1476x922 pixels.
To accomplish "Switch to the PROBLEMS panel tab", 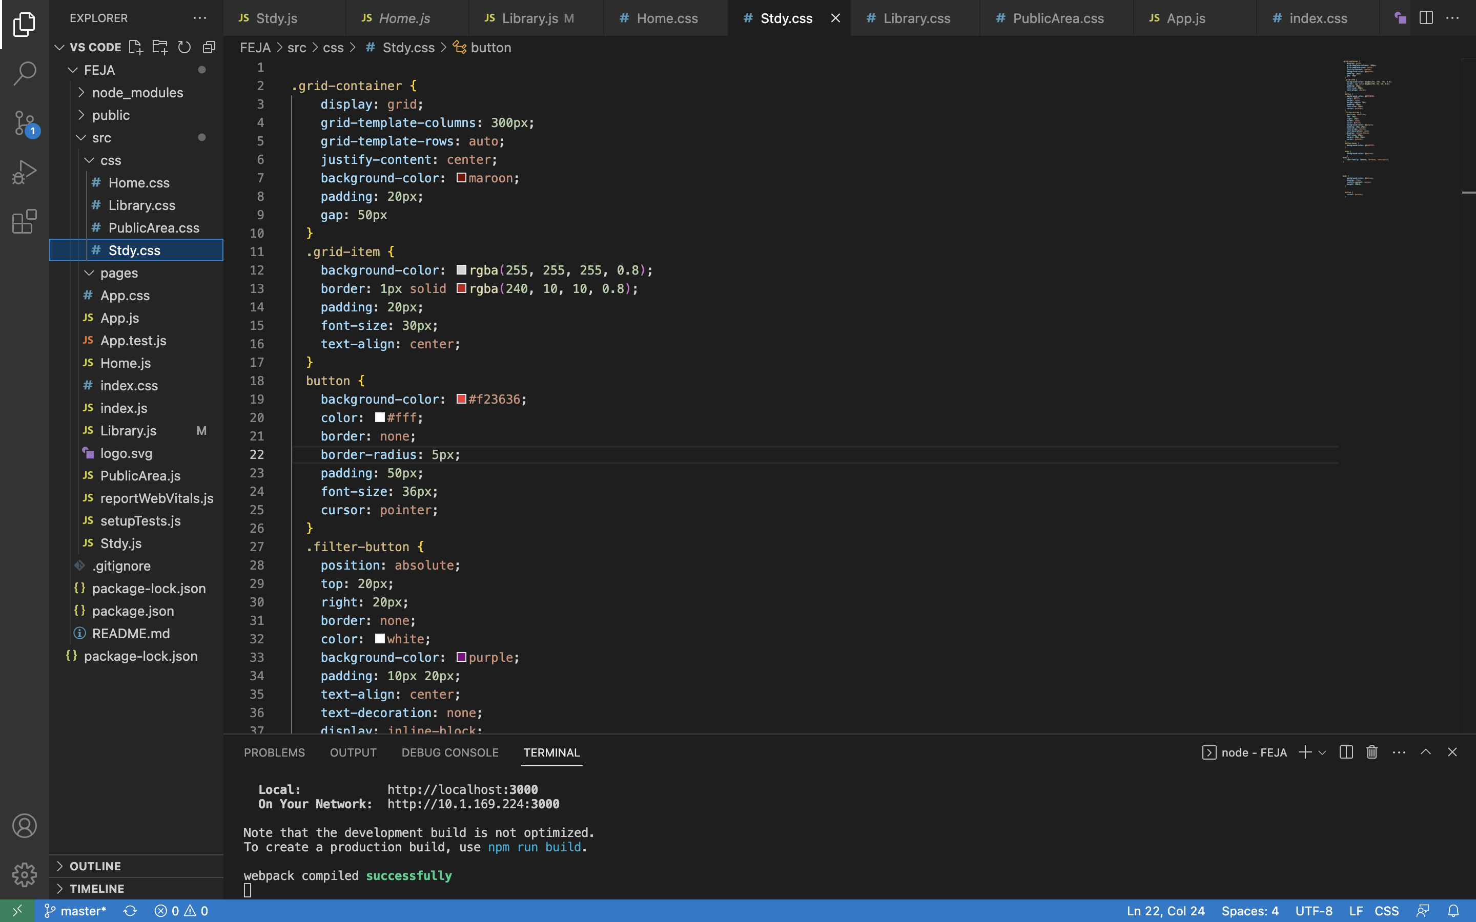I will point(274,752).
